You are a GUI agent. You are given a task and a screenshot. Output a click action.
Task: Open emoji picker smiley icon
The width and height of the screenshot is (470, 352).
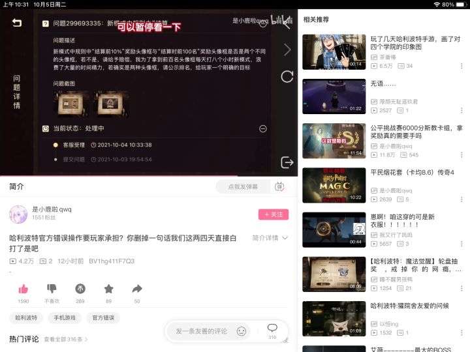pyautogui.click(x=242, y=331)
